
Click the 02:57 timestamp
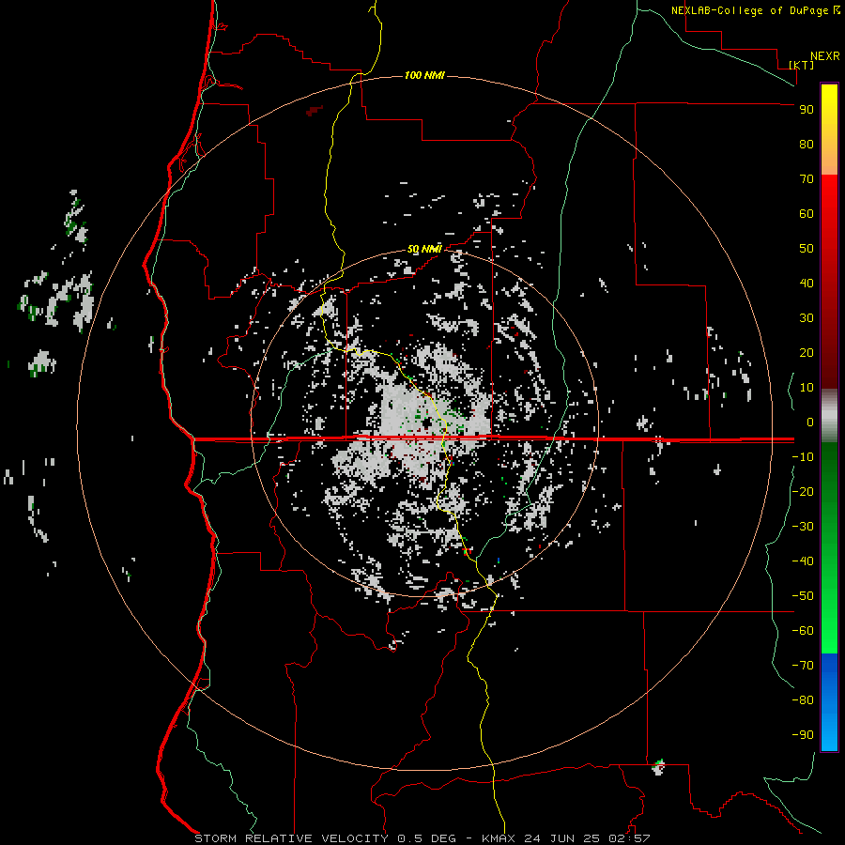[x=629, y=838]
